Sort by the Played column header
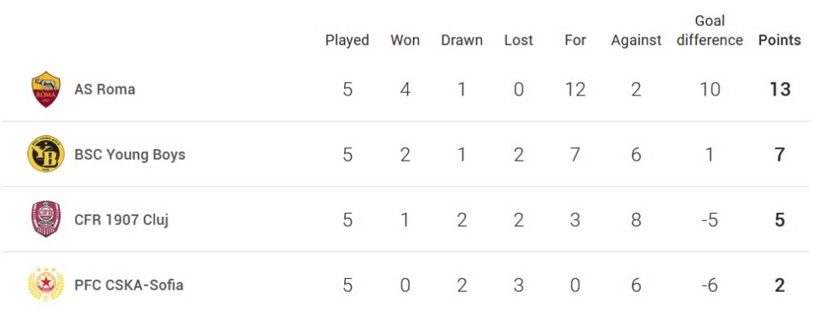The height and width of the screenshot is (332, 837). pos(347,40)
